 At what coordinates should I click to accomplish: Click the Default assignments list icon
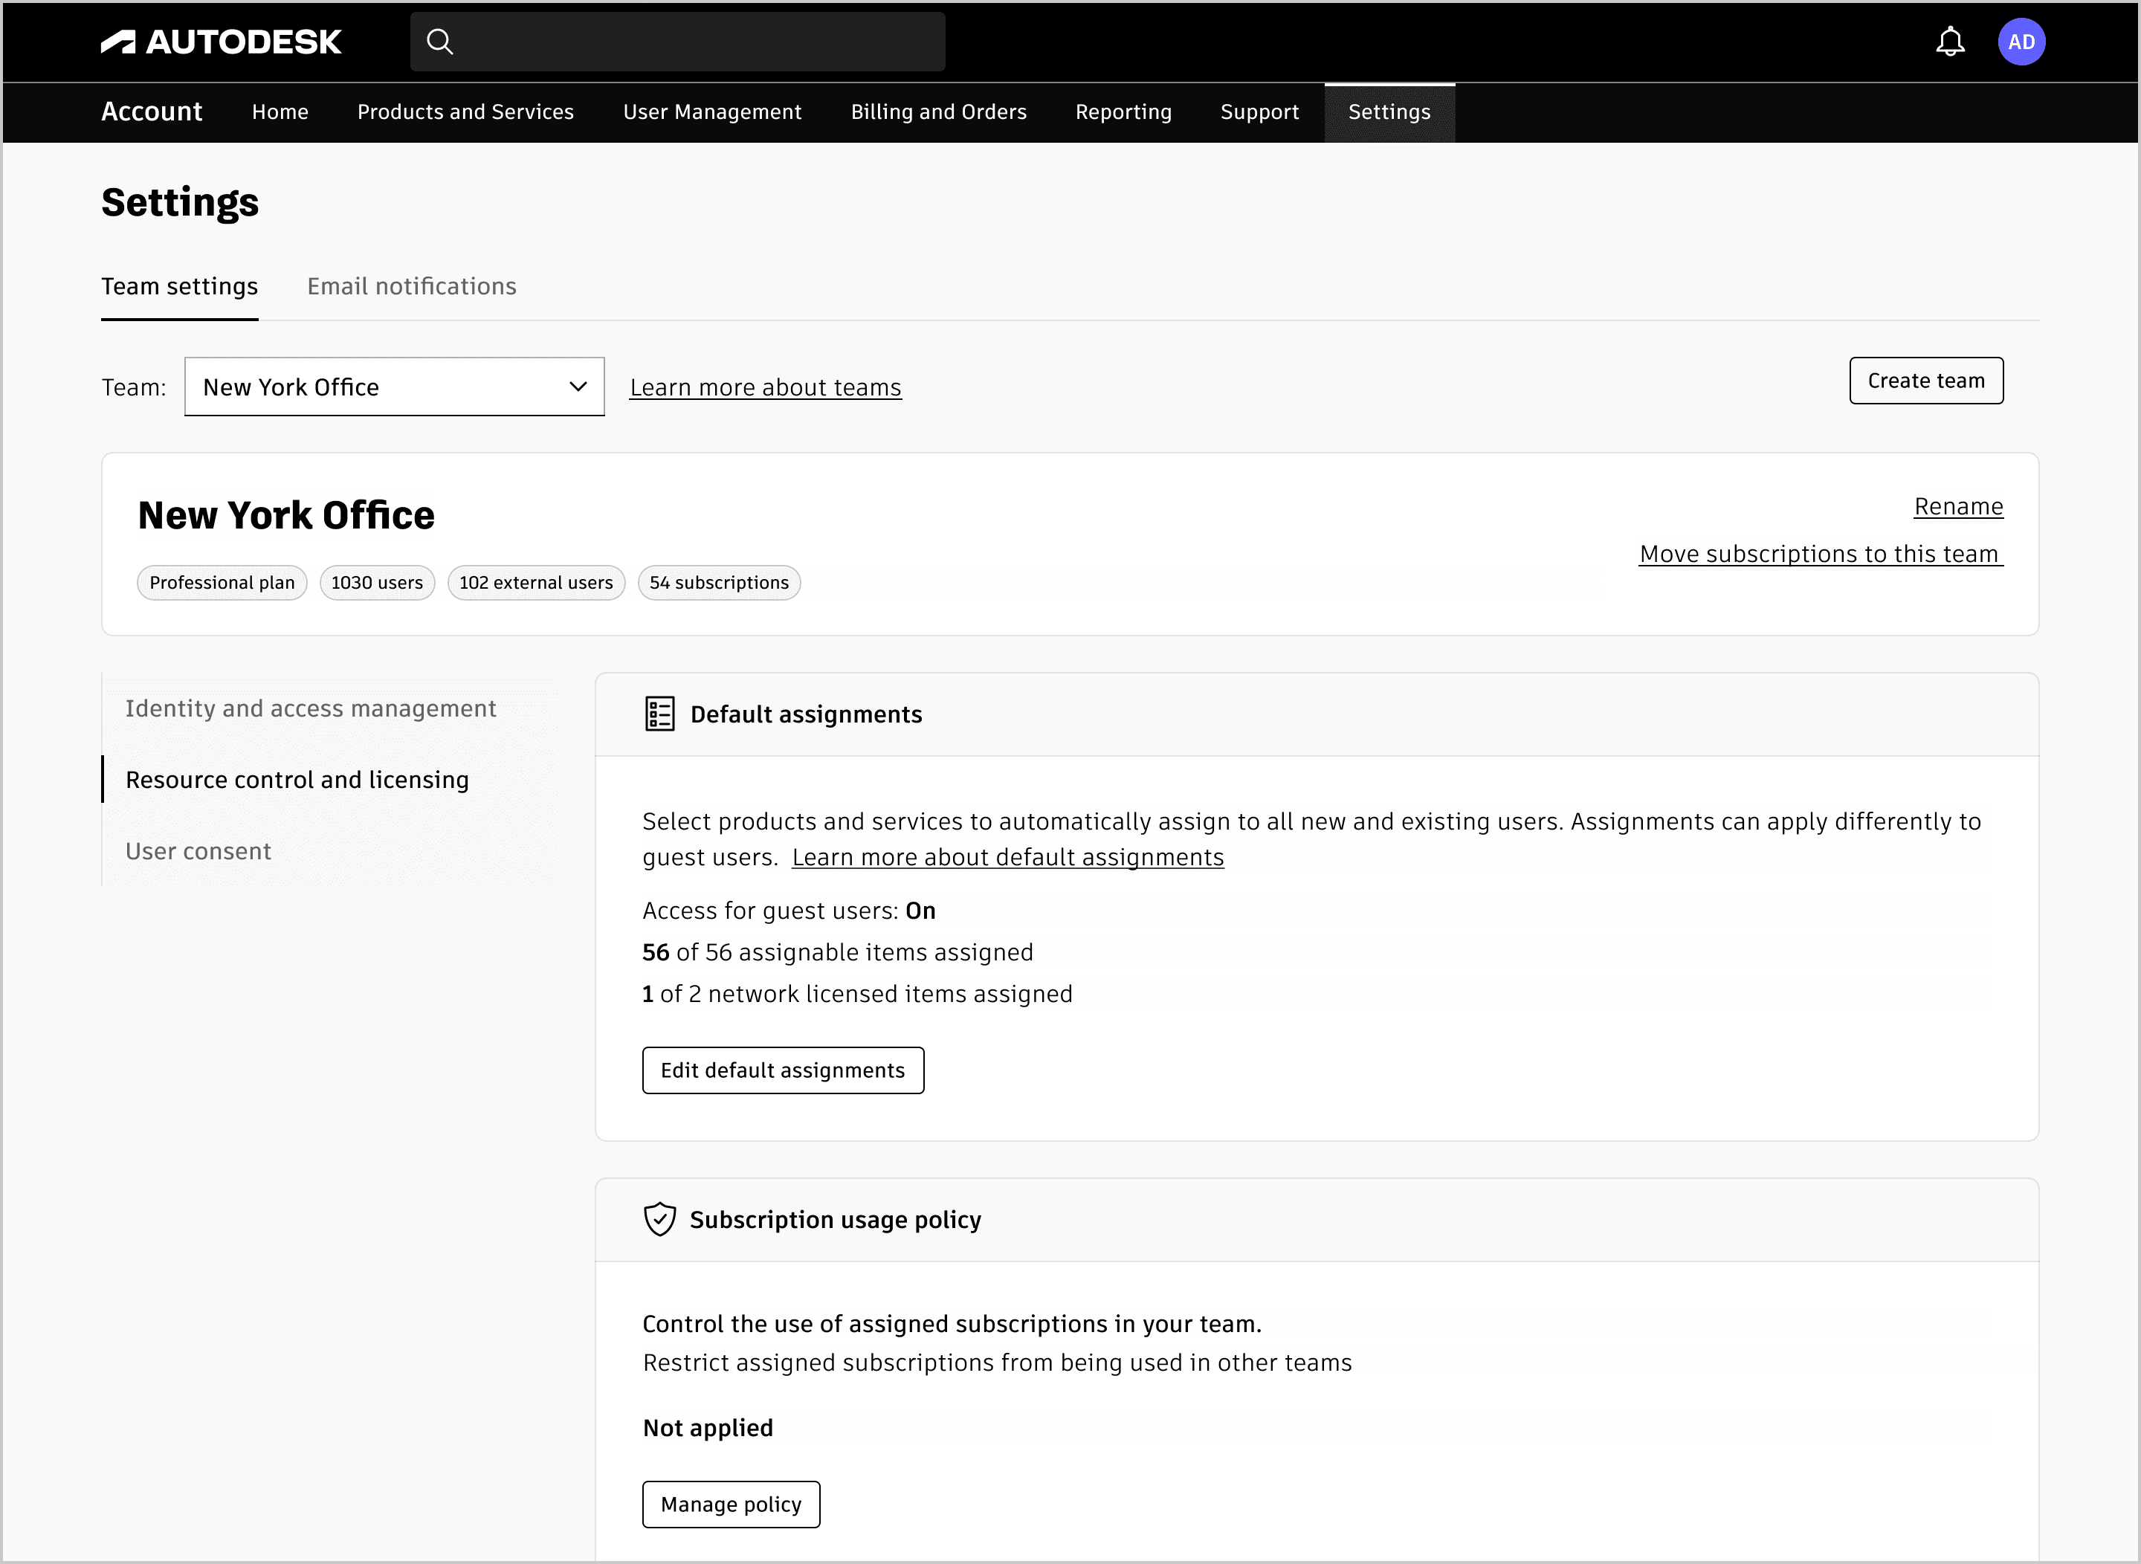[659, 714]
